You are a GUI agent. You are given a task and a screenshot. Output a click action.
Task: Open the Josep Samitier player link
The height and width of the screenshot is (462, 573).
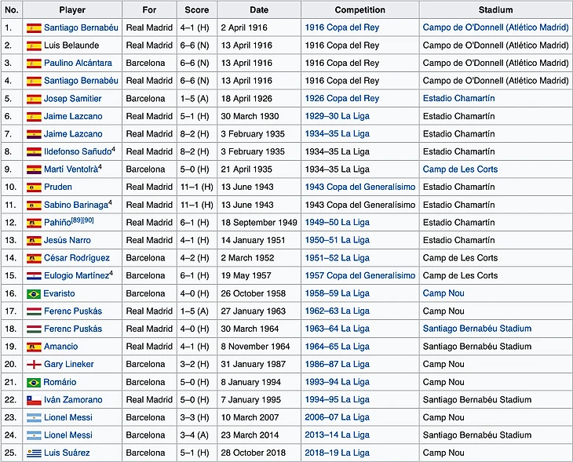(x=73, y=99)
